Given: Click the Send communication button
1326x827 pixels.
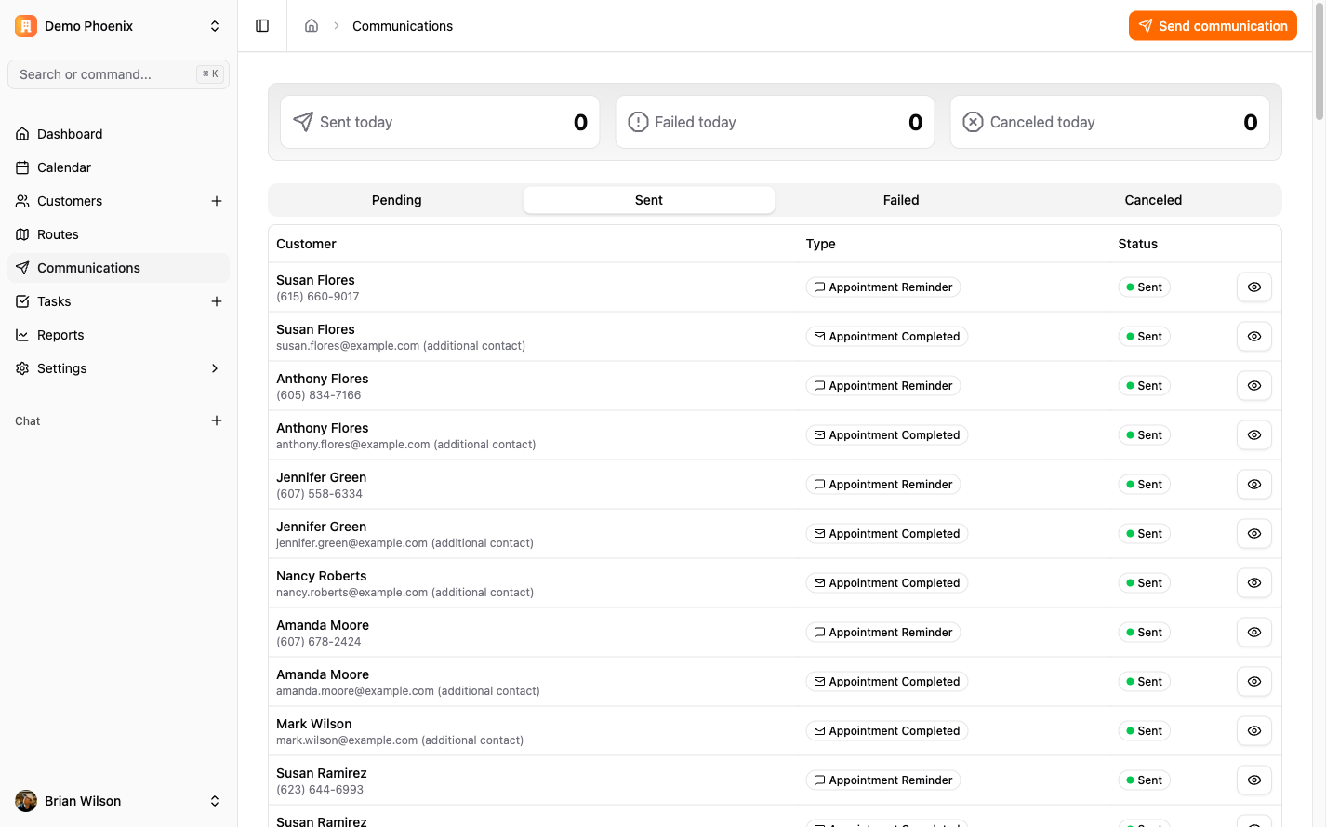Looking at the screenshot, I should coord(1213,26).
